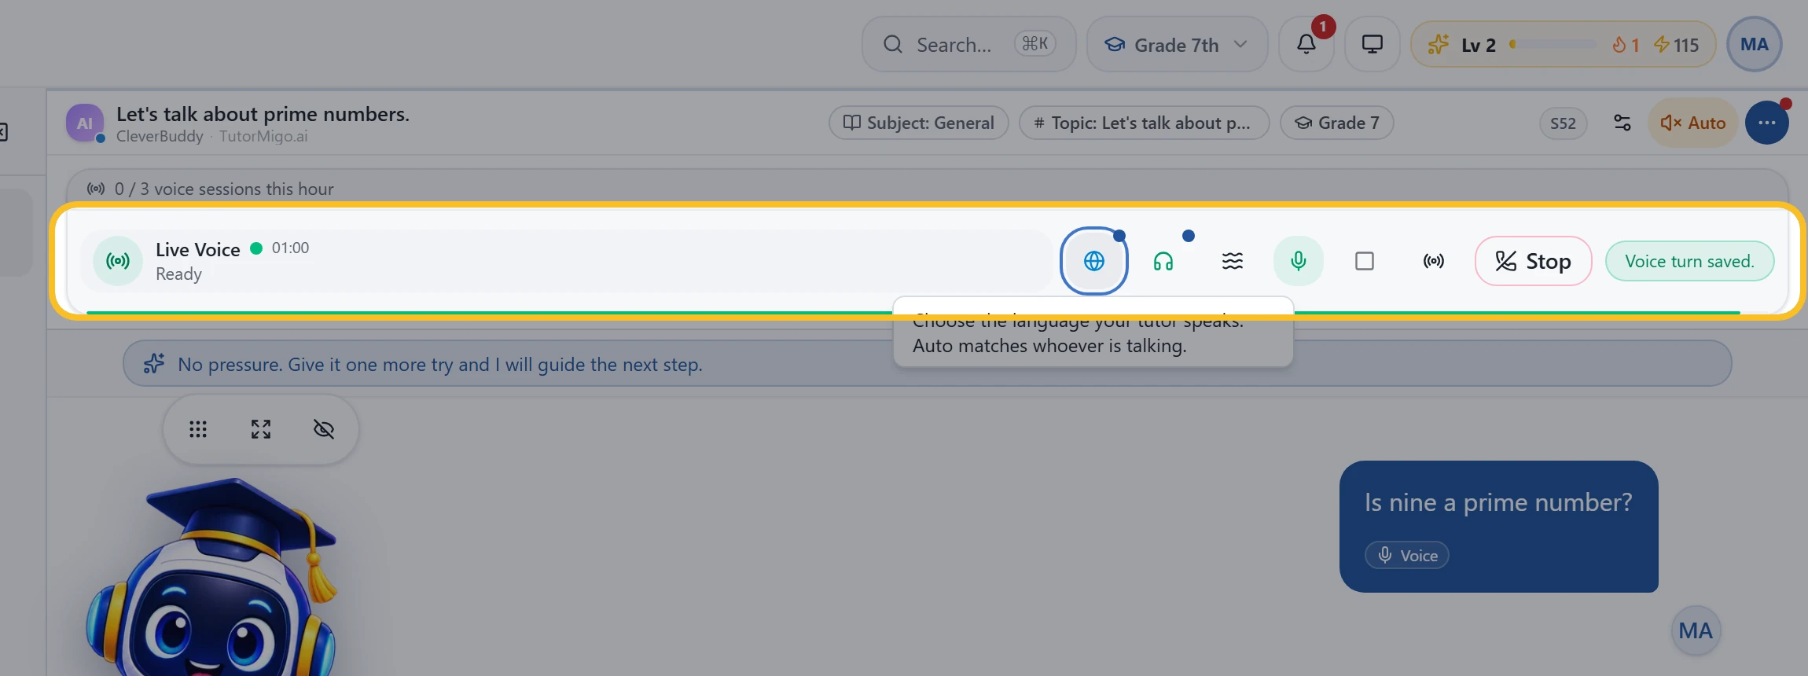
Task: Hide the tutor avatar with eye-off icon
Action: (324, 429)
